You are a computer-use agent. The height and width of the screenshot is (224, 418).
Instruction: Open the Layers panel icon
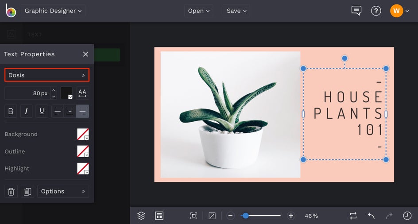click(x=141, y=216)
